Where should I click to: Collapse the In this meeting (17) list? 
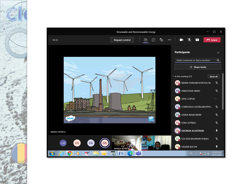point(173,76)
